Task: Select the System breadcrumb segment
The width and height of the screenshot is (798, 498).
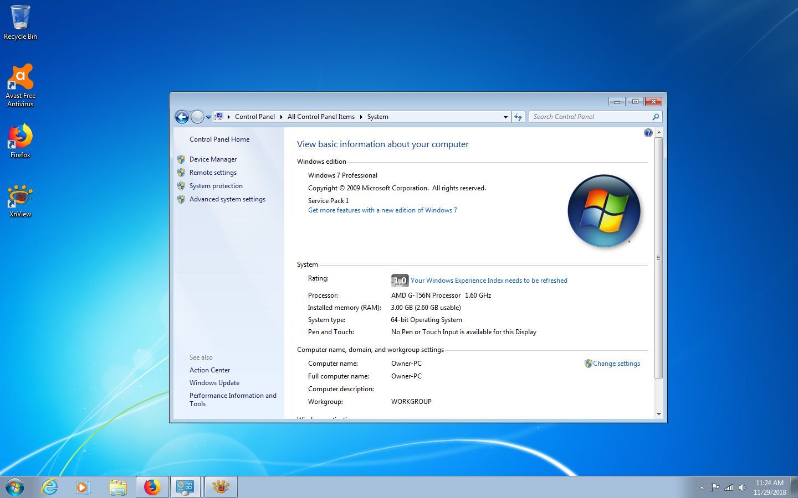Action: pyautogui.click(x=377, y=117)
